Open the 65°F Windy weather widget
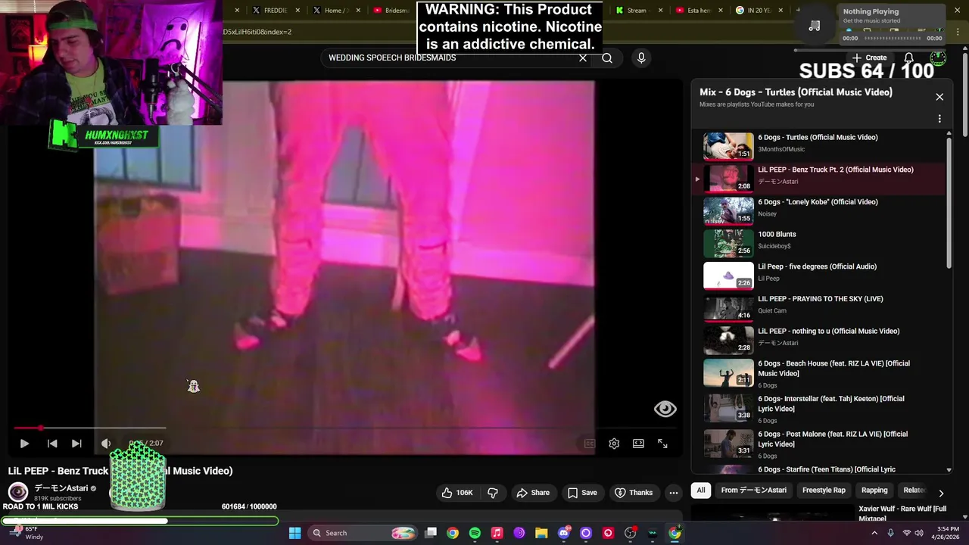The width and height of the screenshot is (969, 545). point(26,533)
